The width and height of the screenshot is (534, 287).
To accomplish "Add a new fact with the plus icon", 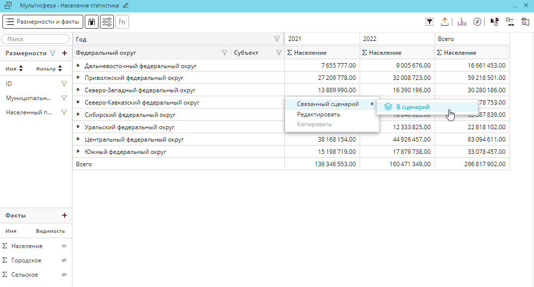I will click(64, 215).
